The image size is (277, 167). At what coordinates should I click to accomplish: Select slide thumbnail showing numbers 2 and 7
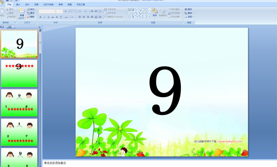click(x=19, y=132)
